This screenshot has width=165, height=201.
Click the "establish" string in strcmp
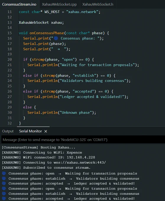click(84, 75)
